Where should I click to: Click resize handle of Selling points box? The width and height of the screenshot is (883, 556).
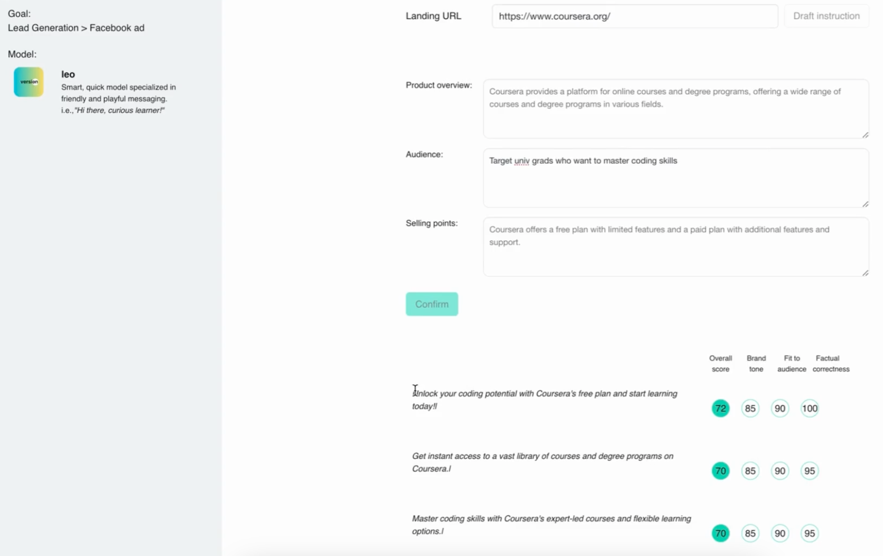(865, 273)
